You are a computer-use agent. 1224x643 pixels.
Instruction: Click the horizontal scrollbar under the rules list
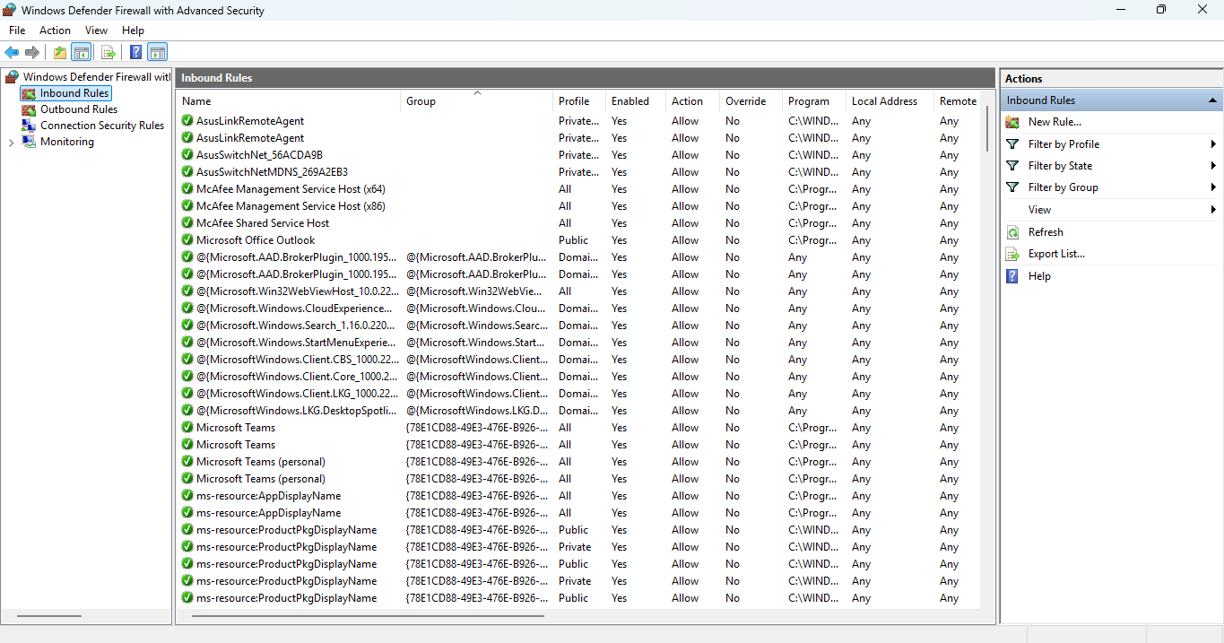click(x=368, y=616)
